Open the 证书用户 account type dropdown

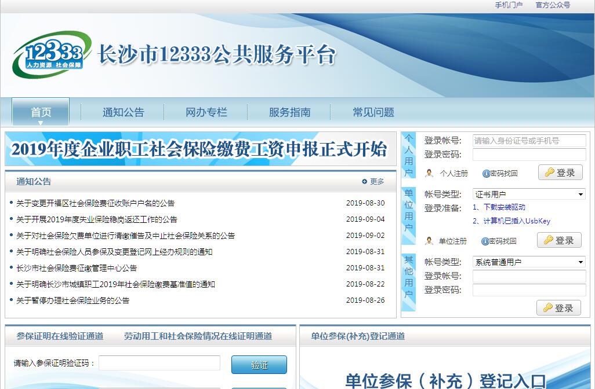coord(529,195)
